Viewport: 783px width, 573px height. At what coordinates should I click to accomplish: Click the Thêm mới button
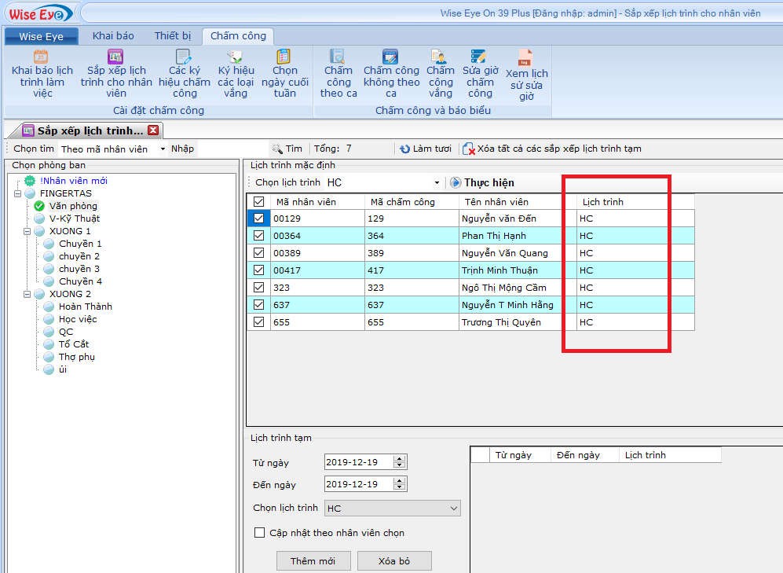[313, 561]
